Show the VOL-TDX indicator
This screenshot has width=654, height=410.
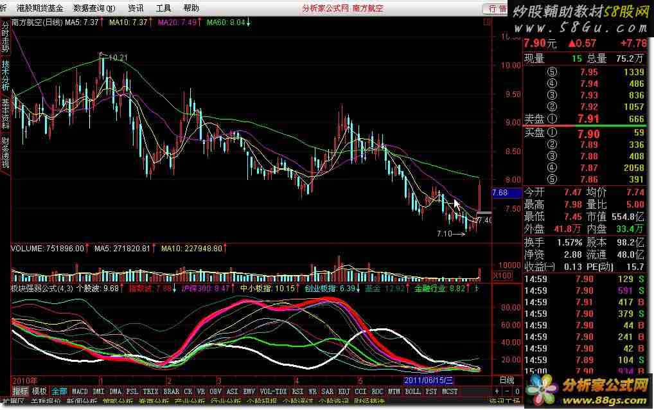[273, 391]
